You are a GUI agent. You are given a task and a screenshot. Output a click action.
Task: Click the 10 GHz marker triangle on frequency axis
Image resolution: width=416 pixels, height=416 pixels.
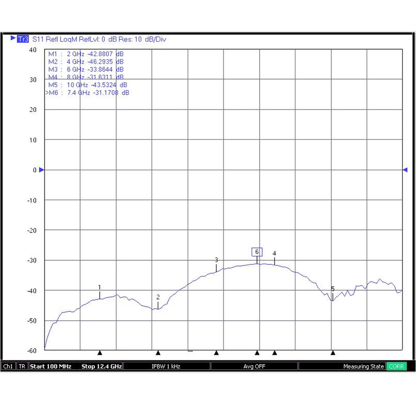tap(333, 353)
